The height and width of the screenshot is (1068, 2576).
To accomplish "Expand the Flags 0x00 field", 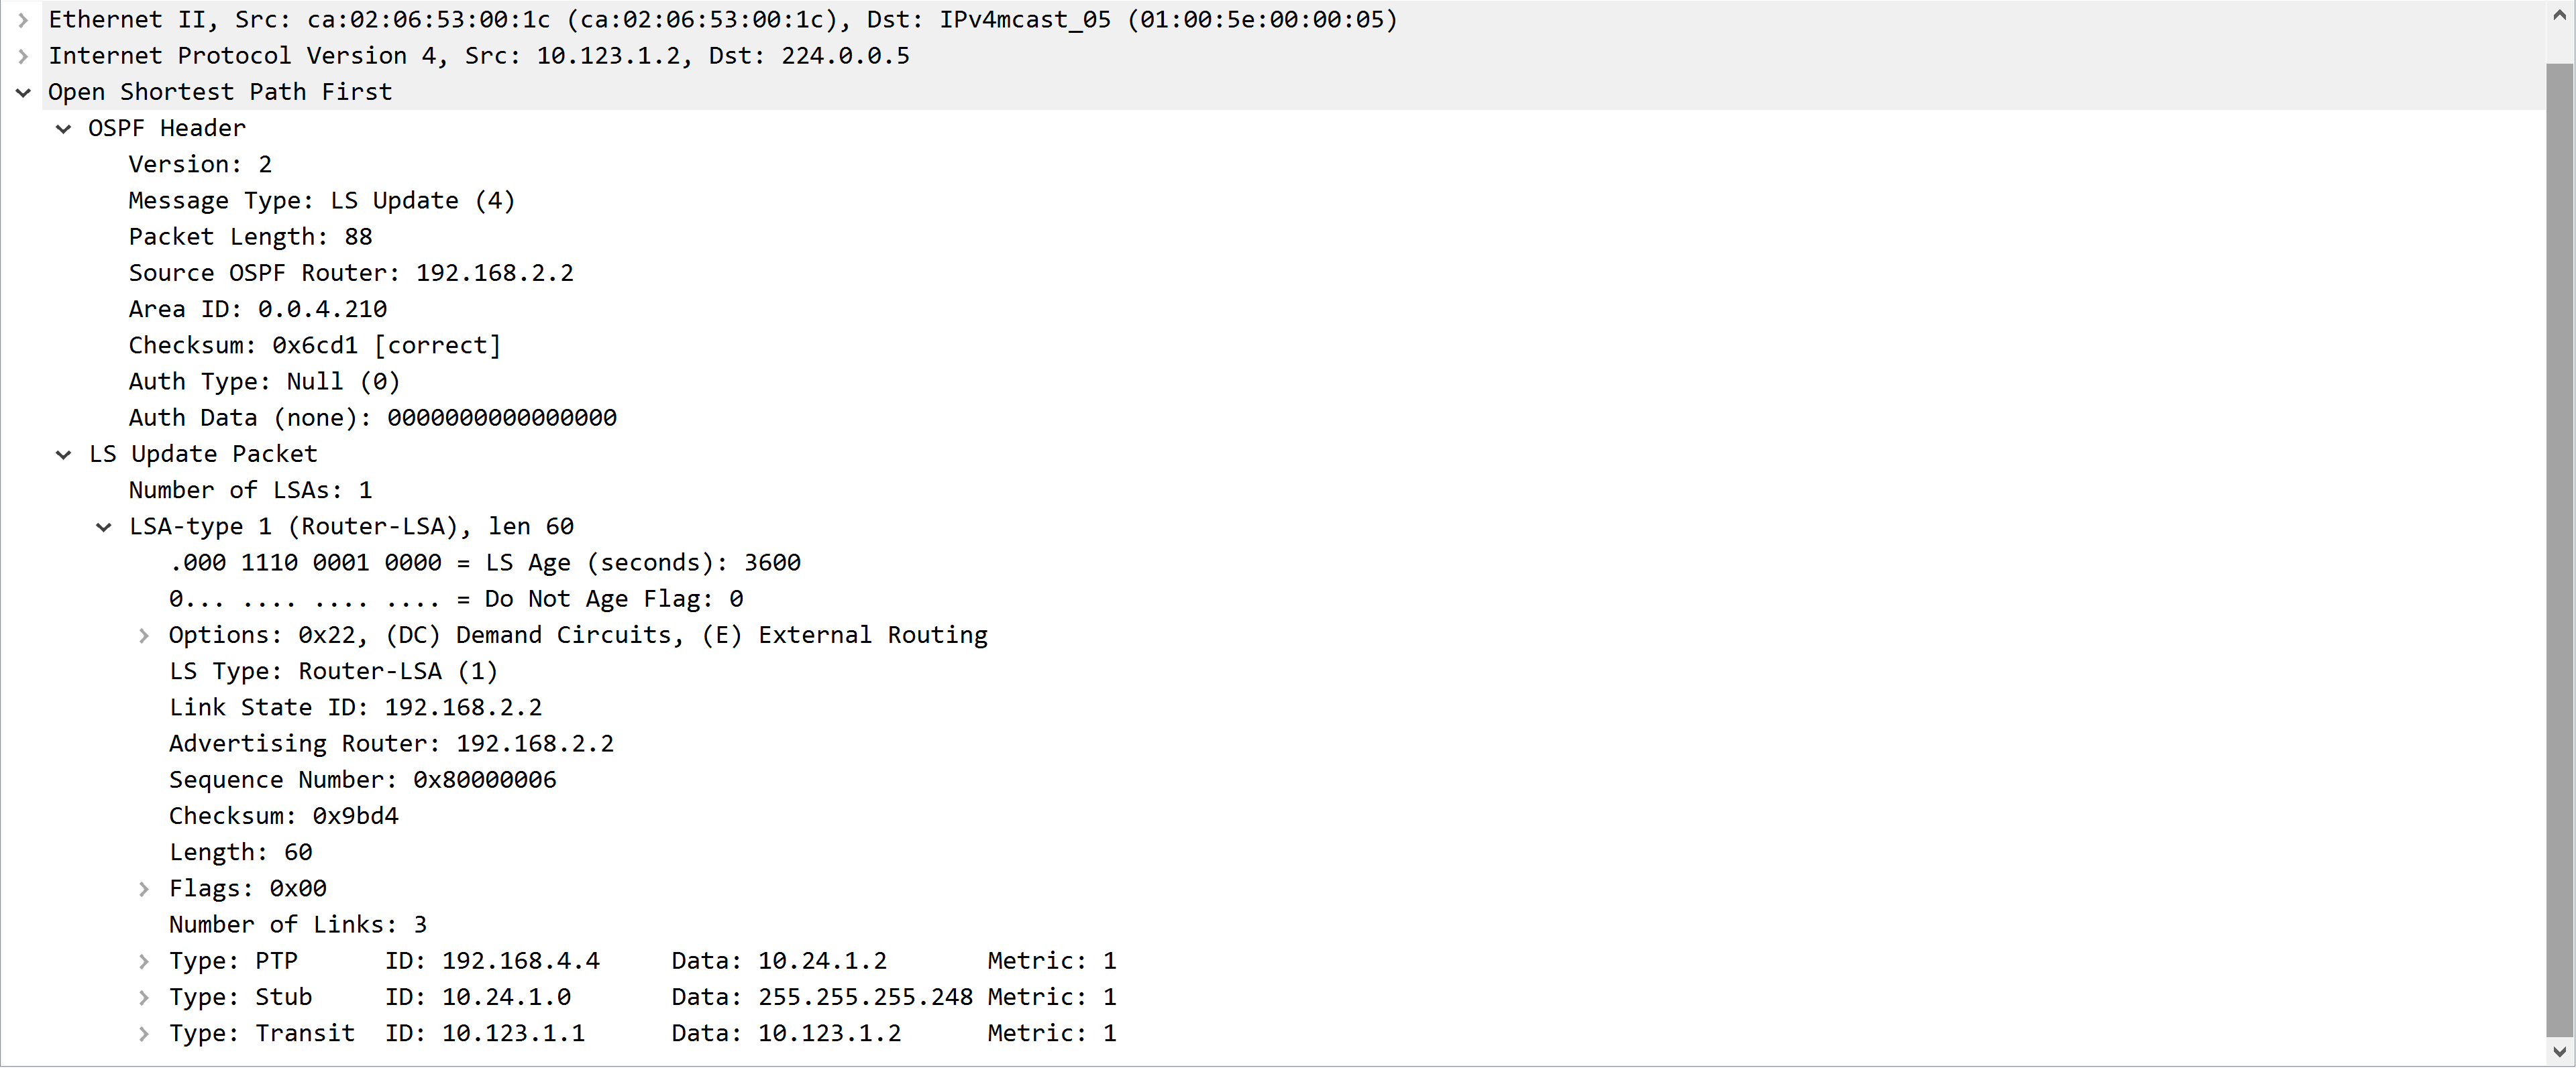I will (x=144, y=889).
